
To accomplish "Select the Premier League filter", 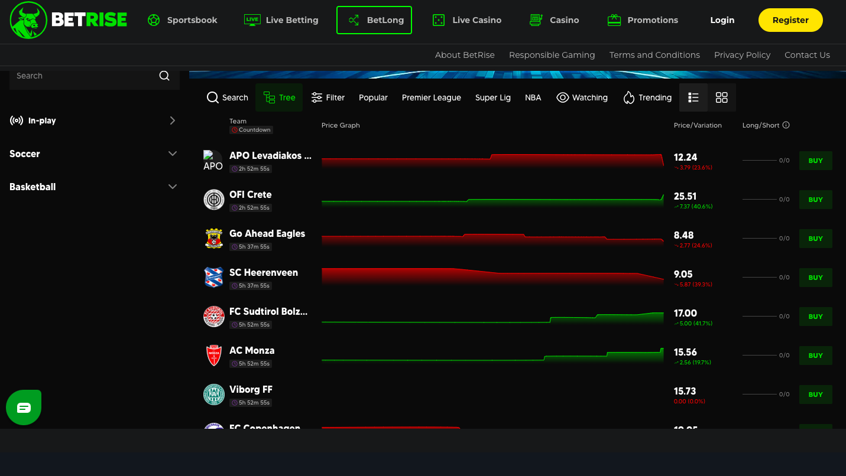I will [432, 97].
